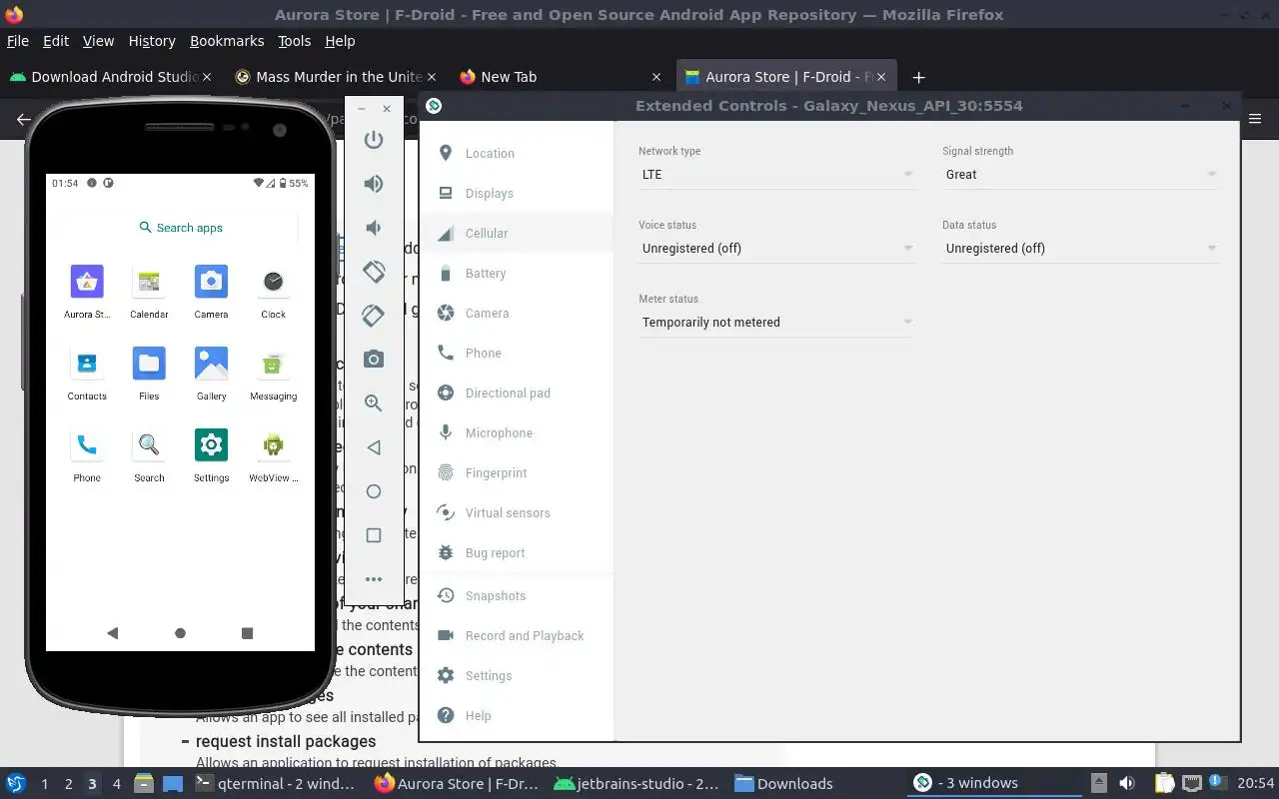Screen dimensions: 1279x799
Task: Open Directional pad controls section
Action: 517,393
